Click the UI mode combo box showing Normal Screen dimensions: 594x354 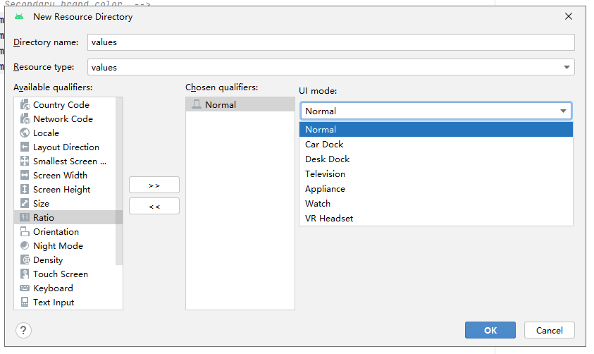[436, 111]
